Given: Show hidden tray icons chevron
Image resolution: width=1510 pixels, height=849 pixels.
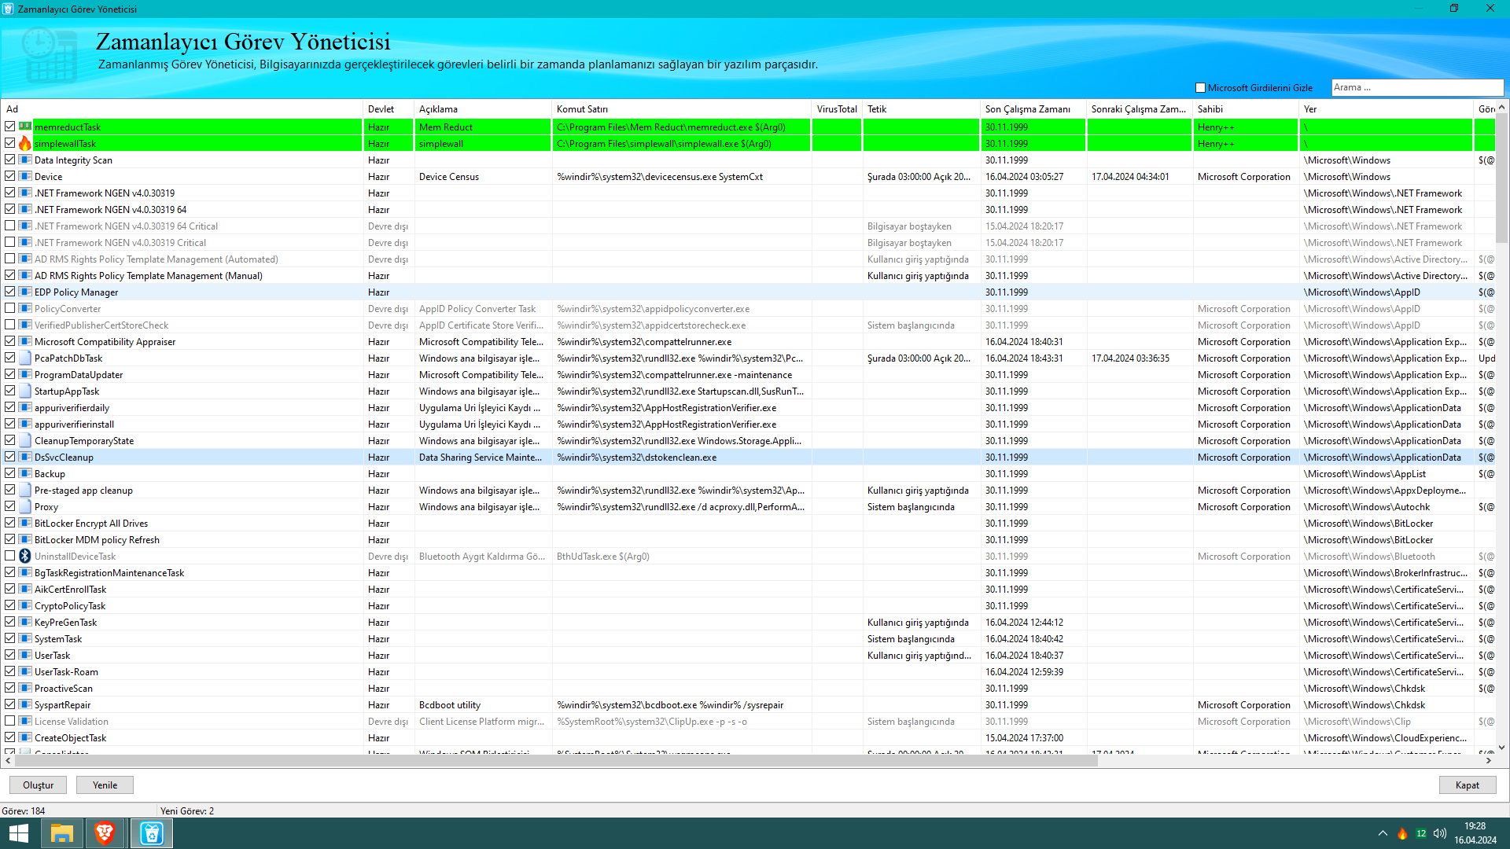Looking at the screenshot, I should 1383,833.
